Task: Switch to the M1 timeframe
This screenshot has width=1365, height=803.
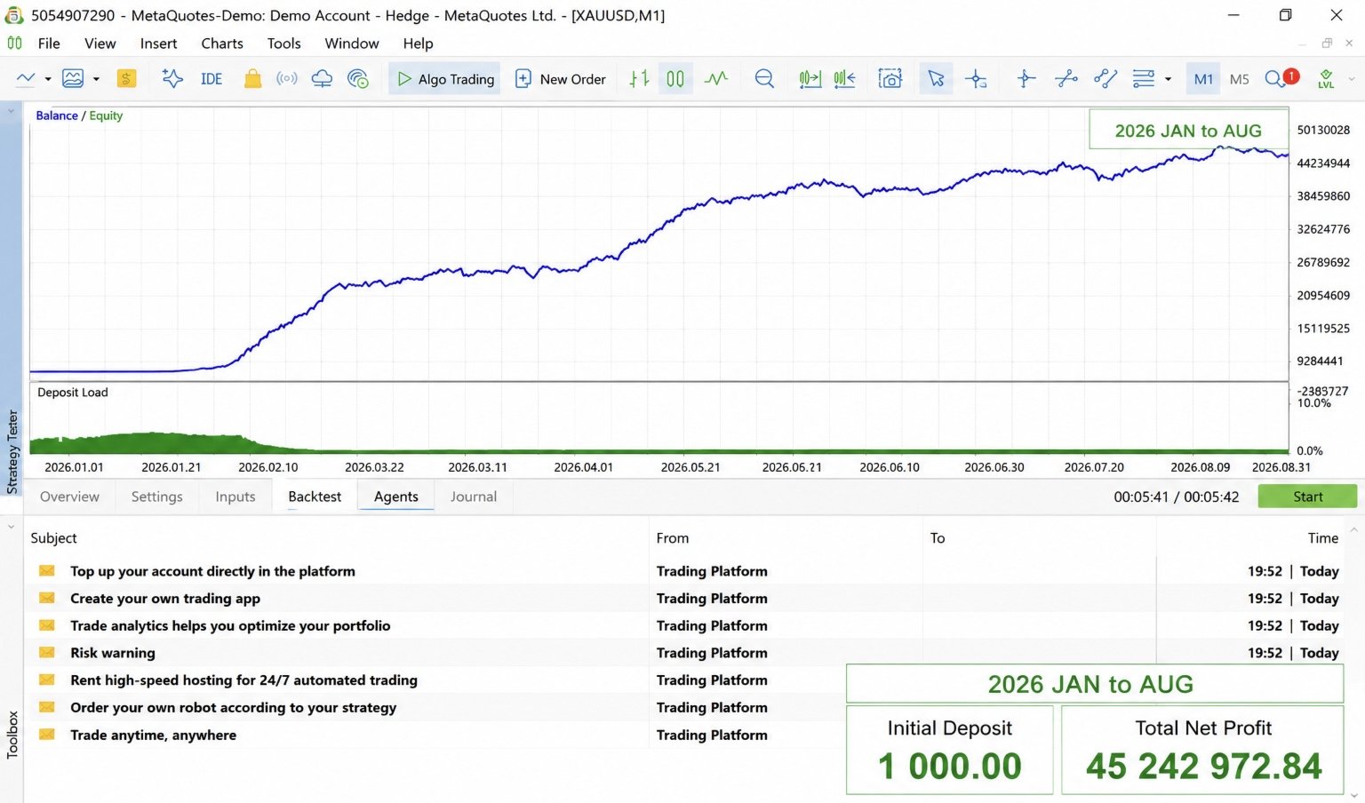Action: 1203,79
